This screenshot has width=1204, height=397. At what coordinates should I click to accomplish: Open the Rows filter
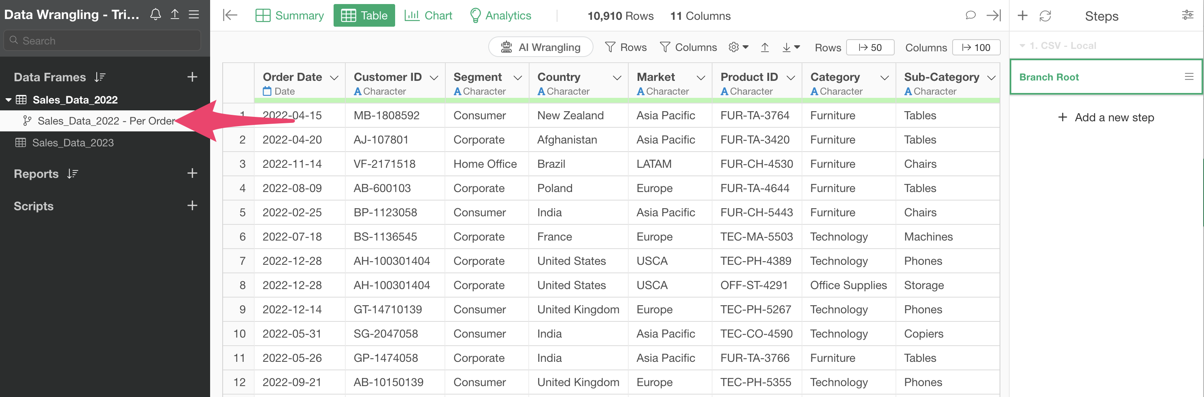click(625, 47)
